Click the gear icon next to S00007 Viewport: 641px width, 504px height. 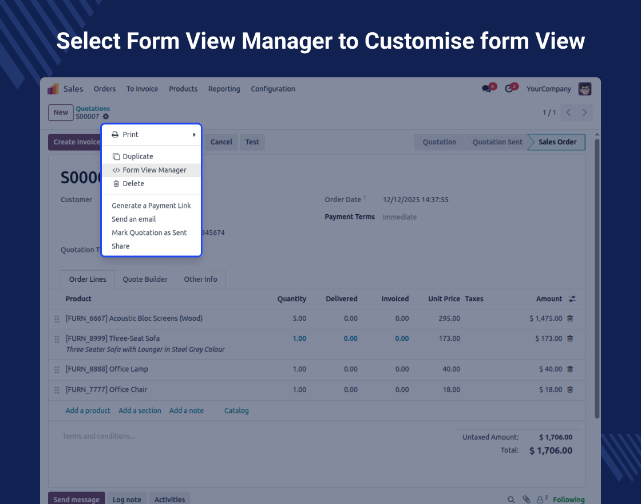point(106,117)
